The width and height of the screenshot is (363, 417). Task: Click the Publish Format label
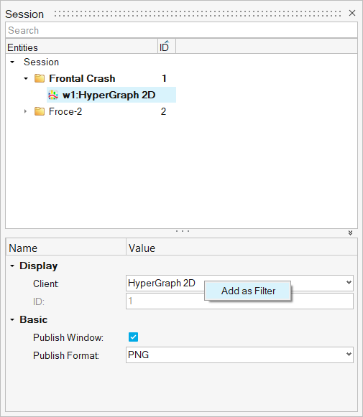click(66, 355)
